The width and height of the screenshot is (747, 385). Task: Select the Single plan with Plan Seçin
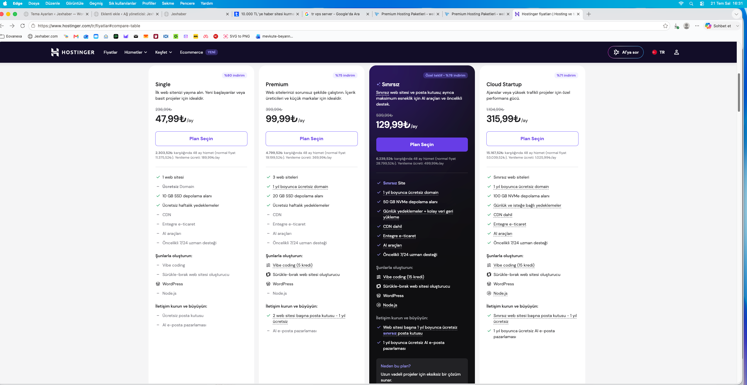[201, 139]
